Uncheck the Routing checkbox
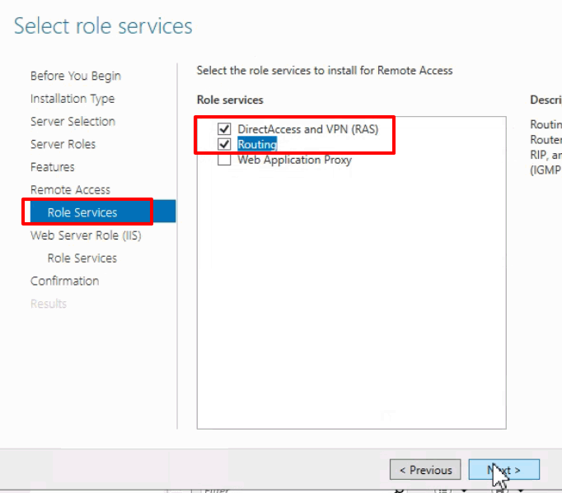The height and width of the screenshot is (493, 562). coord(224,144)
